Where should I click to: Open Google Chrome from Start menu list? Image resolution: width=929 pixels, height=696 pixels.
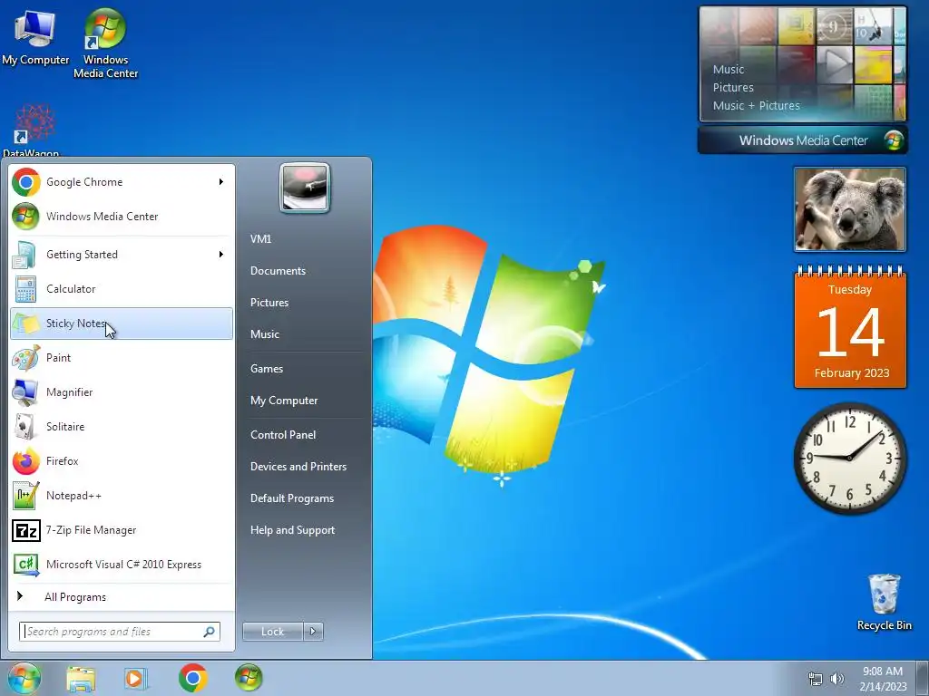tap(122, 181)
